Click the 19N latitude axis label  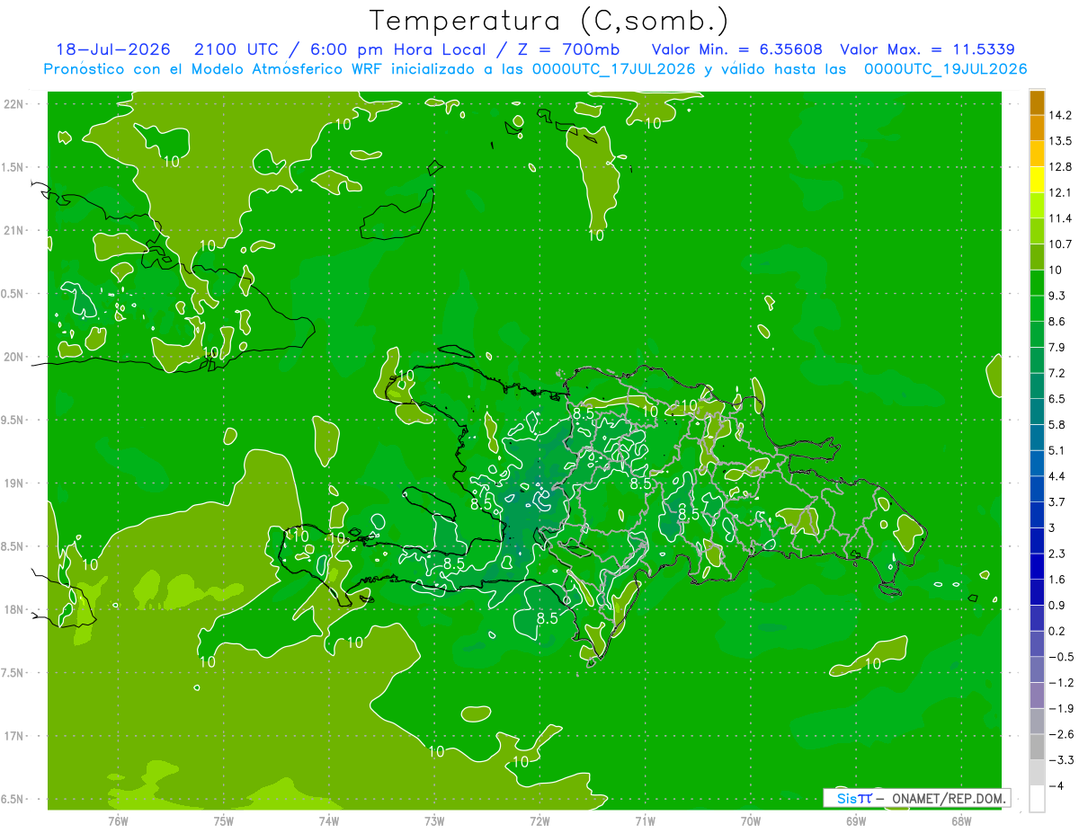click(13, 483)
